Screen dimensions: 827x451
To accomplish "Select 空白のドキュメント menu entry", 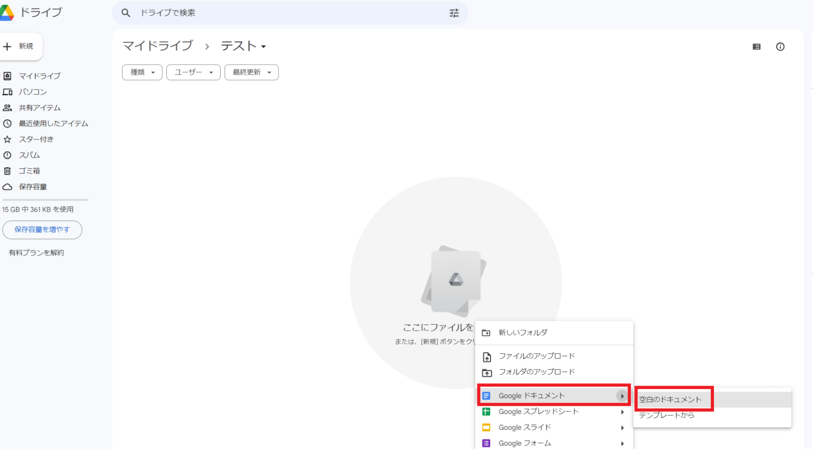I will coord(670,399).
